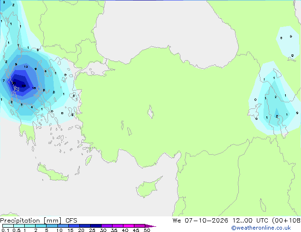The width and height of the screenshot is (301, 232).
Task: Click the 0.1–0.5 mm legend swatch
Action: (x=8, y=226)
